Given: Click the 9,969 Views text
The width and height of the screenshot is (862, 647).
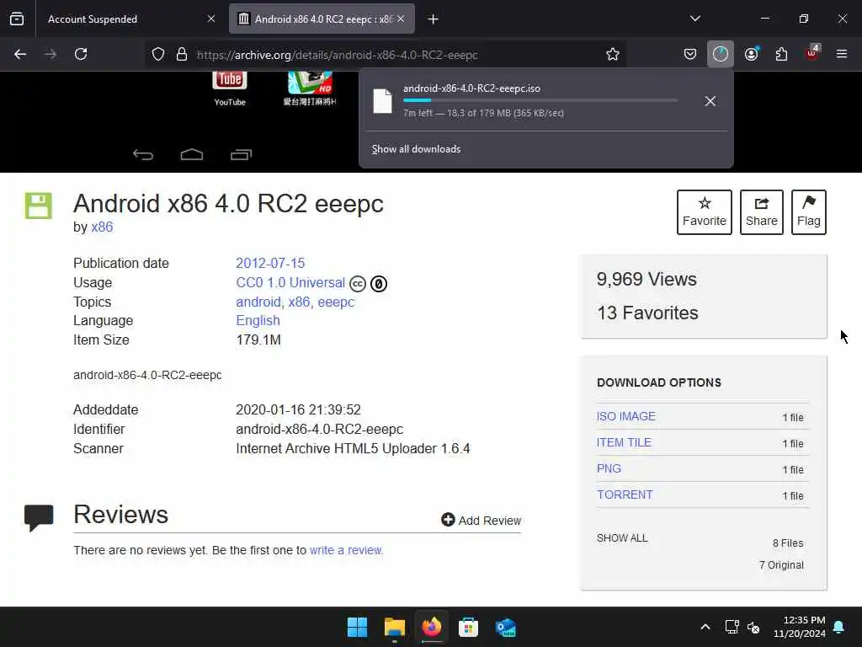Looking at the screenshot, I should tap(646, 279).
